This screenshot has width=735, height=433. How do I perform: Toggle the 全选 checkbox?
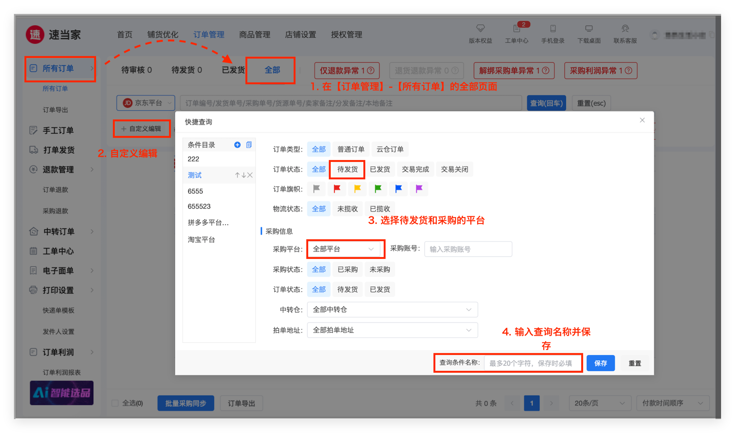[115, 403]
